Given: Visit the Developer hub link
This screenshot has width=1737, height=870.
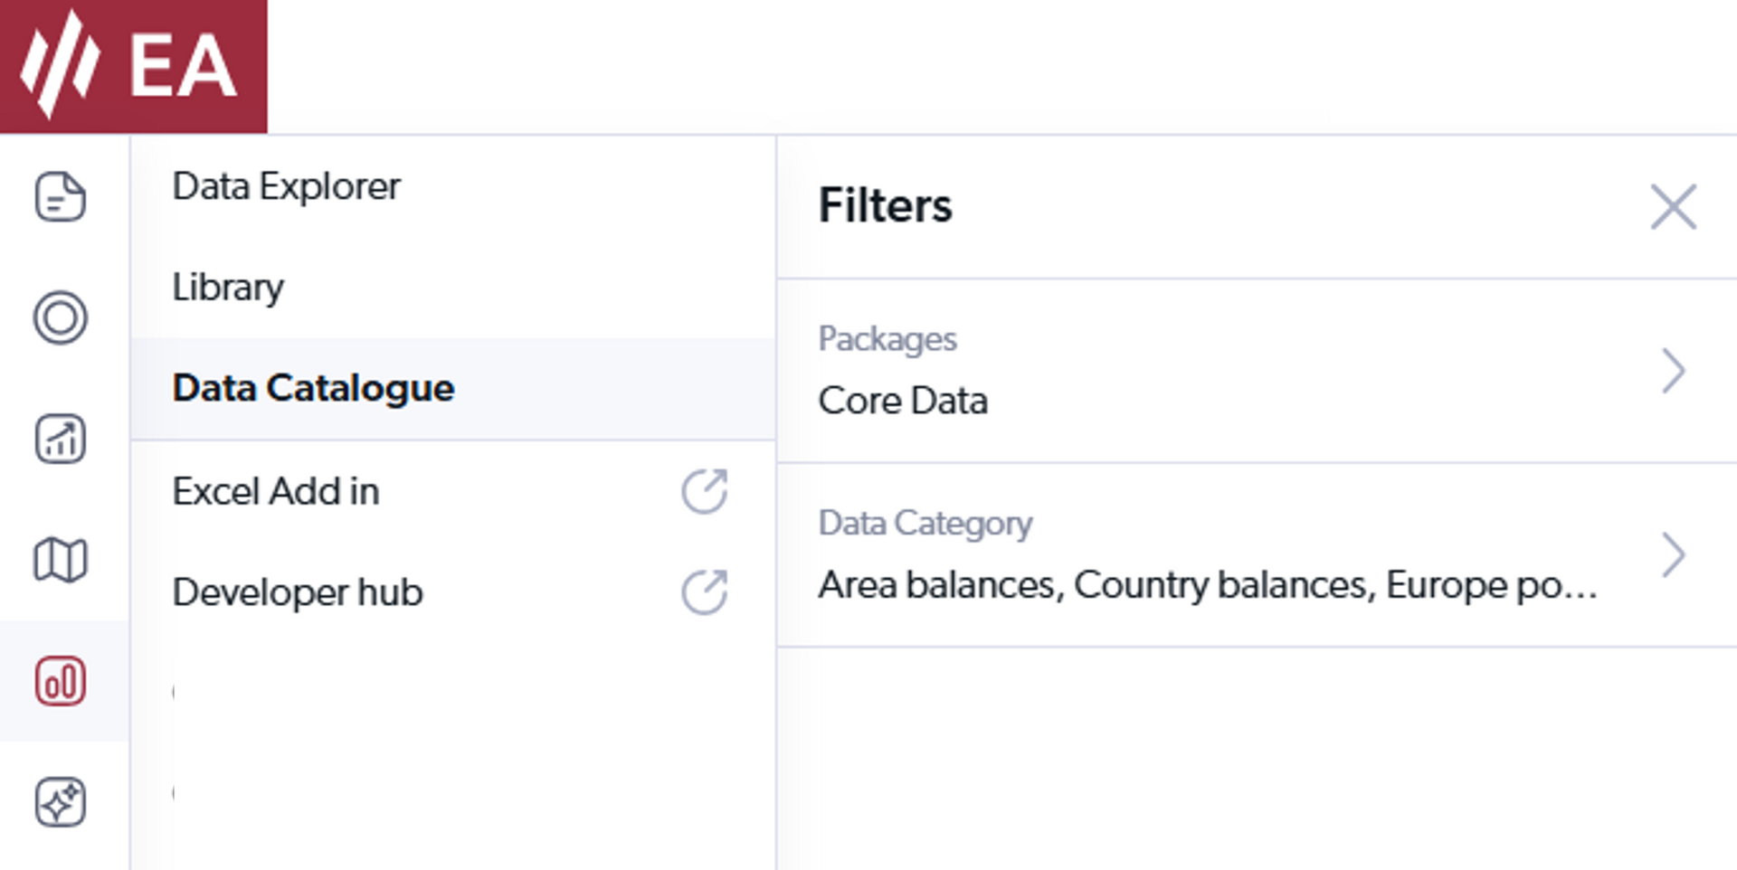Looking at the screenshot, I should [x=298, y=592].
